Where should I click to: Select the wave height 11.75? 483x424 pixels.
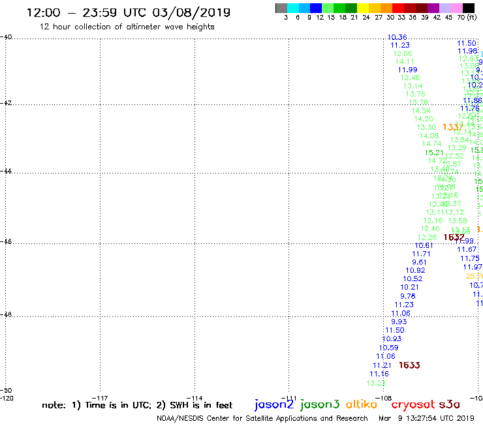[470, 259]
